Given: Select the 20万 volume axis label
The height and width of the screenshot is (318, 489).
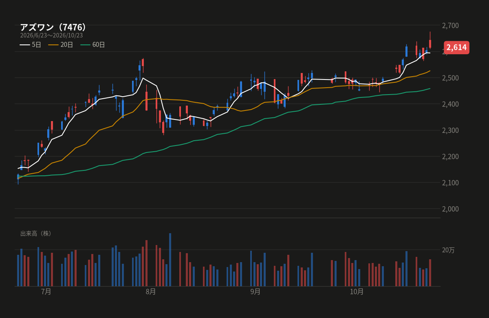Looking at the screenshot, I should [448, 250].
